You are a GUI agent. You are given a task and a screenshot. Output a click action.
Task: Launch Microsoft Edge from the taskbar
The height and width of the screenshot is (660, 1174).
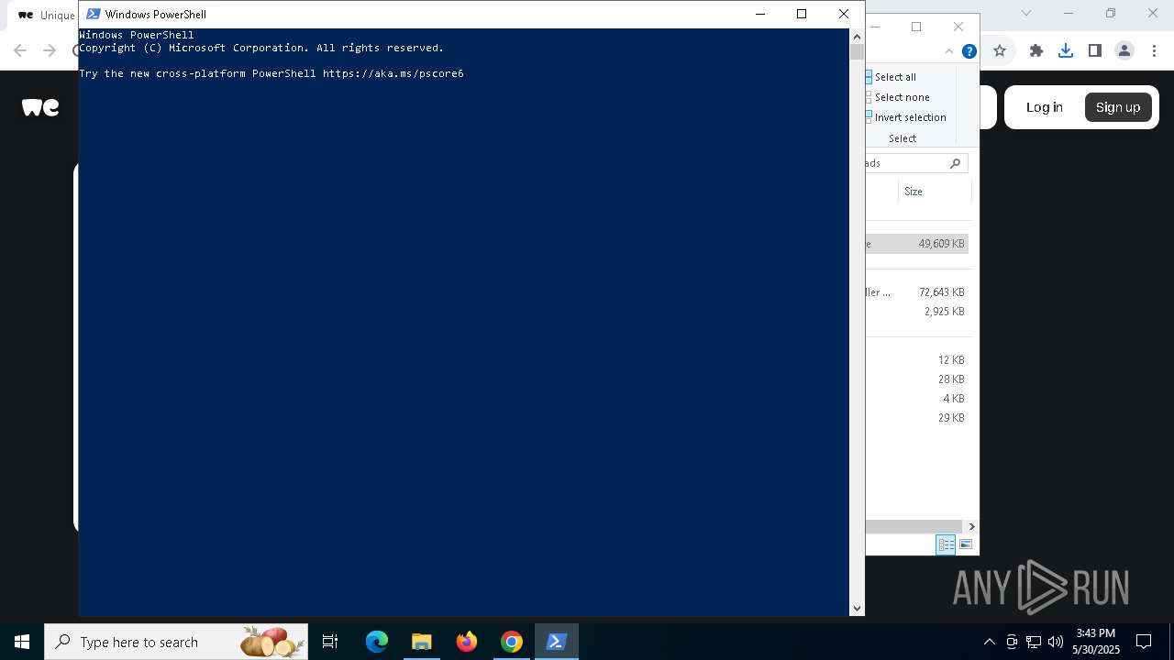click(377, 642)
